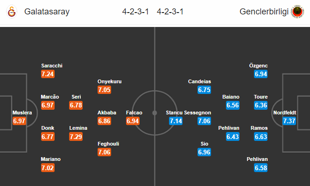
Task: Click Saracchi's 7.24 rating badge
Action: tap(48, 74)
